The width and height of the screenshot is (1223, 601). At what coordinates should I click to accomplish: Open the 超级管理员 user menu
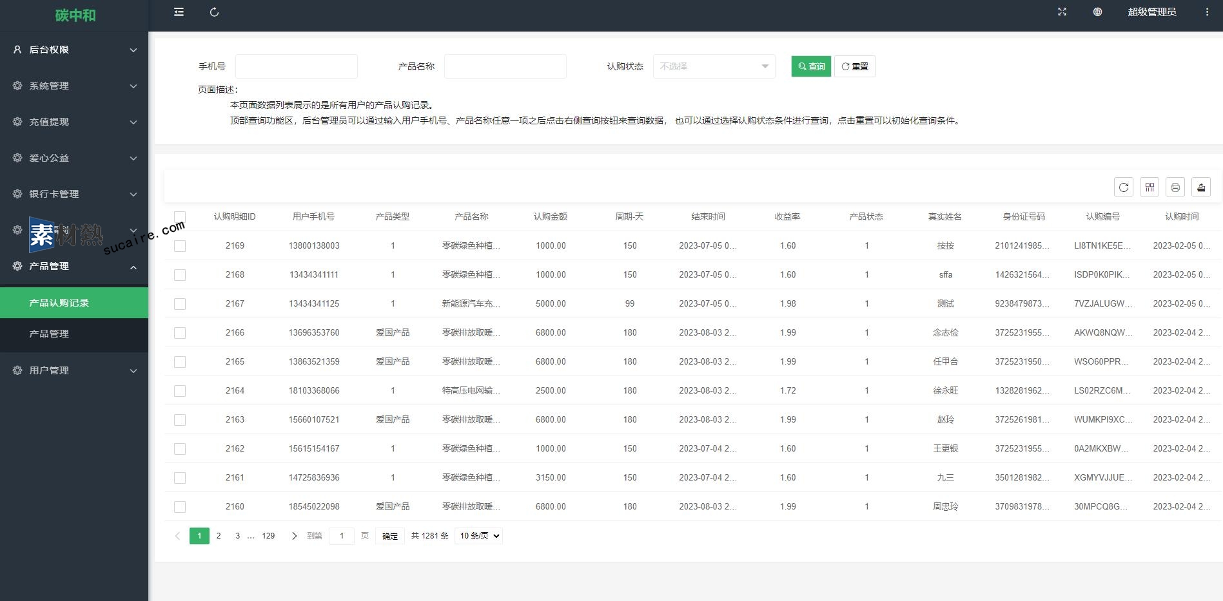[x=1151, y=12]
